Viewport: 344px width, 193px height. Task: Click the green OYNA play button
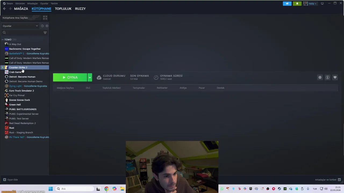(x=70, y=77)
